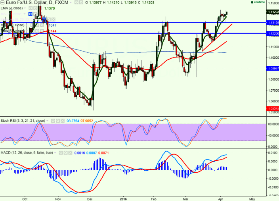The width and height of the screenshot is (279, 202).
Task: Click the Euro Fx/U.S. Dollar, D, FXCM title
Action: click(x=37, y=2)
